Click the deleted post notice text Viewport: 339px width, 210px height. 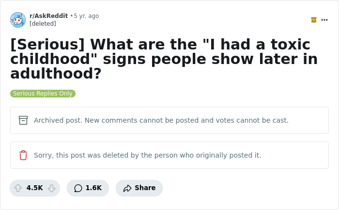[x=147, y=155]
